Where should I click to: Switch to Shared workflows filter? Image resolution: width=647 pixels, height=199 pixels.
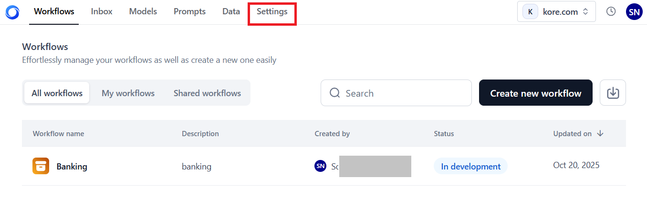(207, 93)
